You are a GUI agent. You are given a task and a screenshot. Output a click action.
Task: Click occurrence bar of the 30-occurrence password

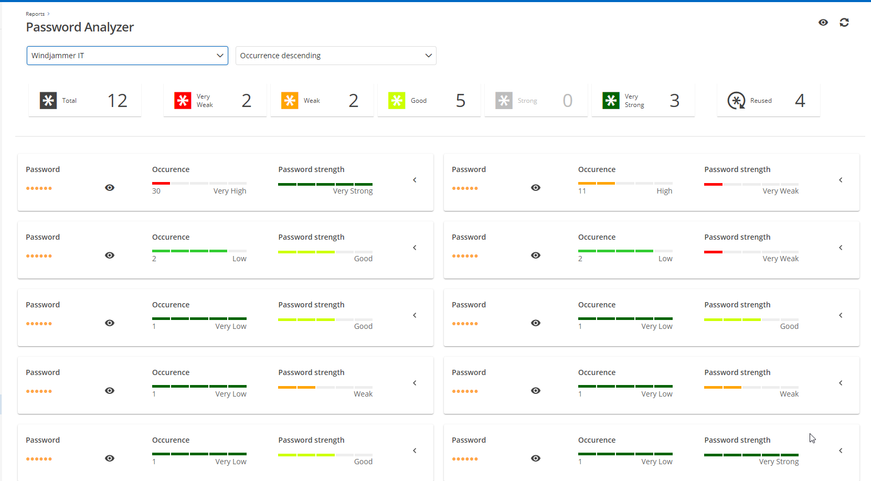(x=199, y=183)
